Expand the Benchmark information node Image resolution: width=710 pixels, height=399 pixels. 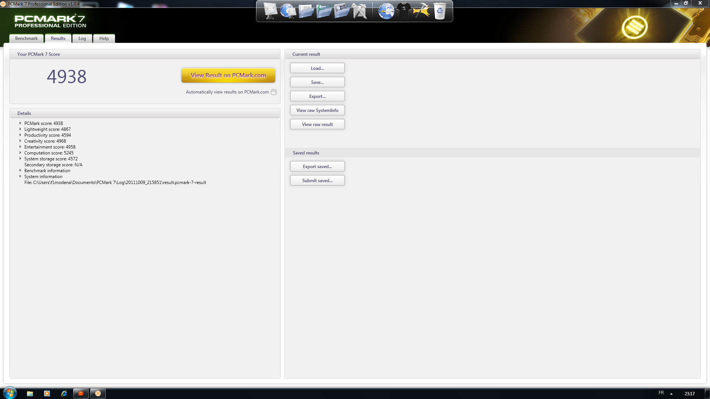(20, 171)
